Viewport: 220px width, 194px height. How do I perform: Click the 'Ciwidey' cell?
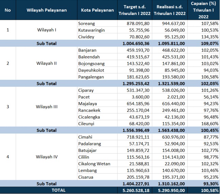click(x=97, y=37)
